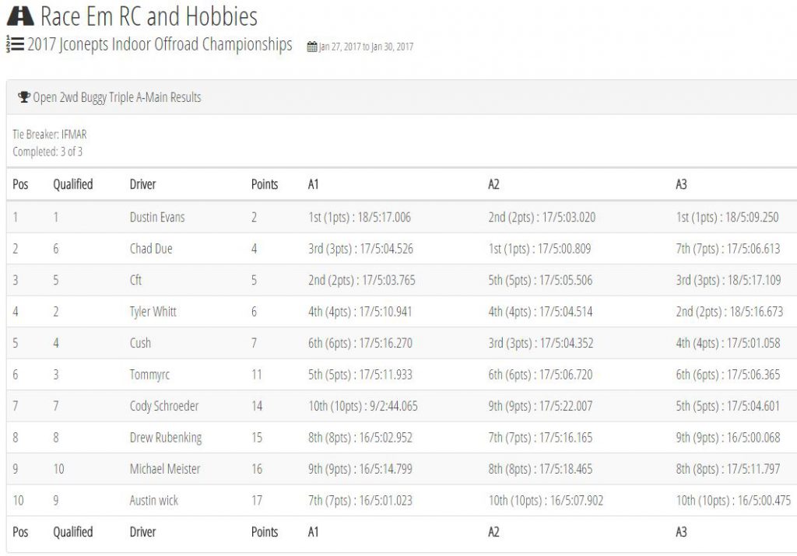The width and height of the screenshot is (797, 556).
Task: Click A2 result 3rd (3pts) : 17/5:04.352
Action: 541,343
